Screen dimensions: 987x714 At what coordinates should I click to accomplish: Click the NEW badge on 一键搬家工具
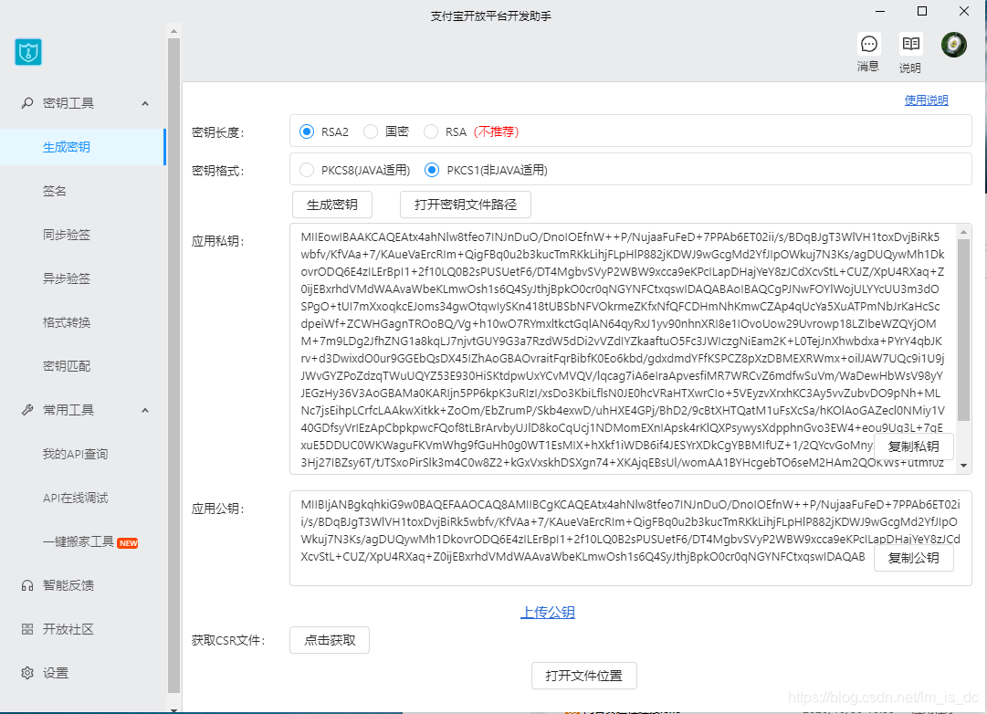click(x=129, y=543)
